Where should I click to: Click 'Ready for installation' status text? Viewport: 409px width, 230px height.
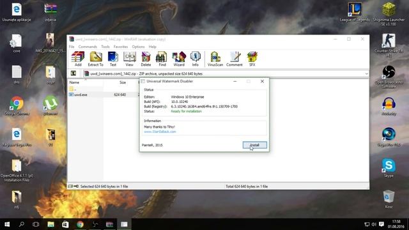(186, 111)
